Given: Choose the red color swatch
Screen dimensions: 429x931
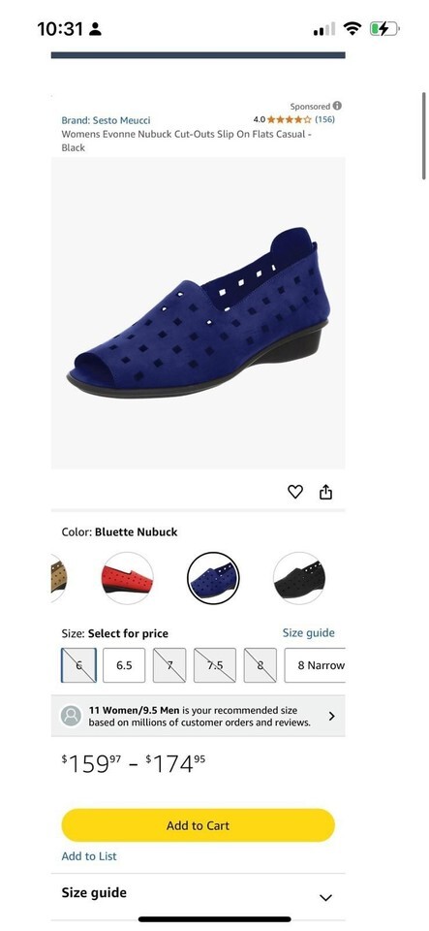Looking at the screenshot, I should pos(128,578).
